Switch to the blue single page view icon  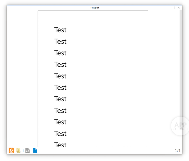[35, 151]
